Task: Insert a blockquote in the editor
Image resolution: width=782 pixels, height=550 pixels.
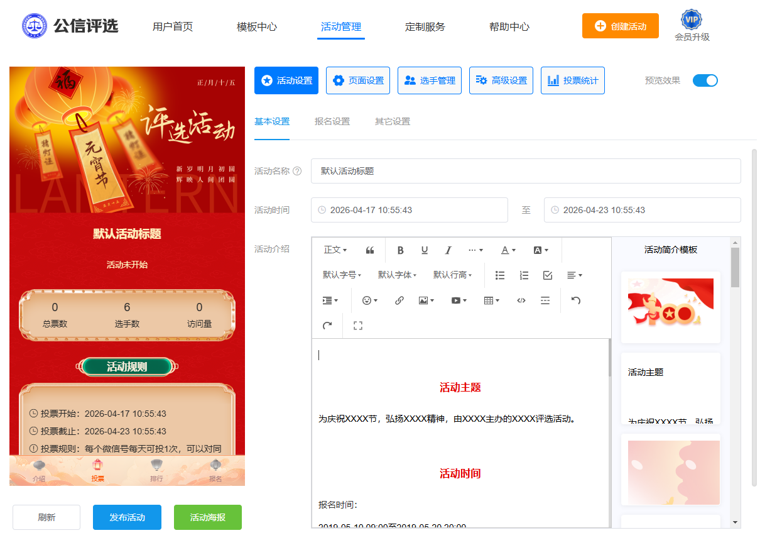Action: click(370, 250)
